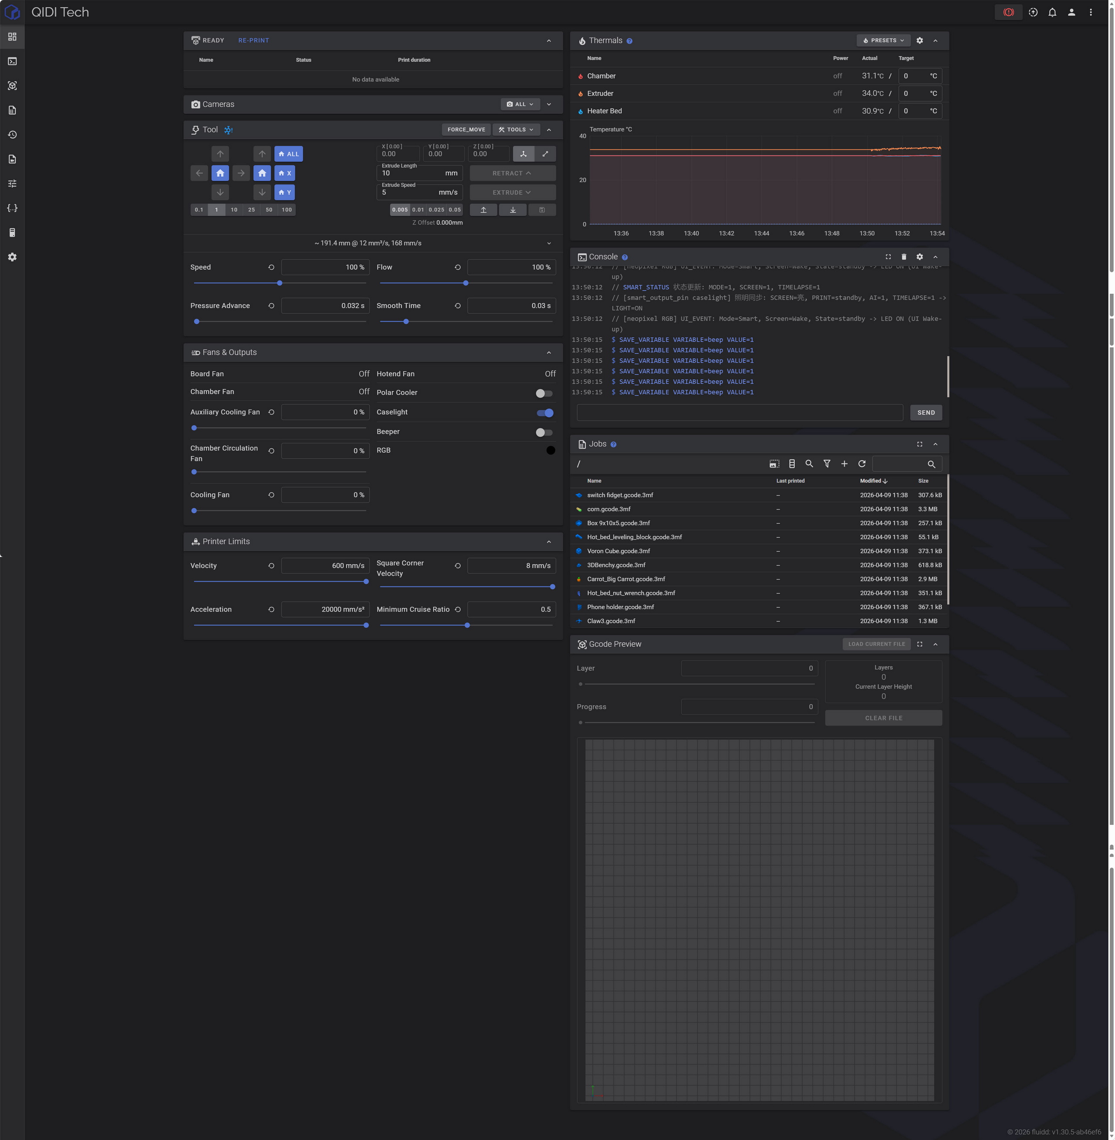Collapse the Thermals panel

935,41
